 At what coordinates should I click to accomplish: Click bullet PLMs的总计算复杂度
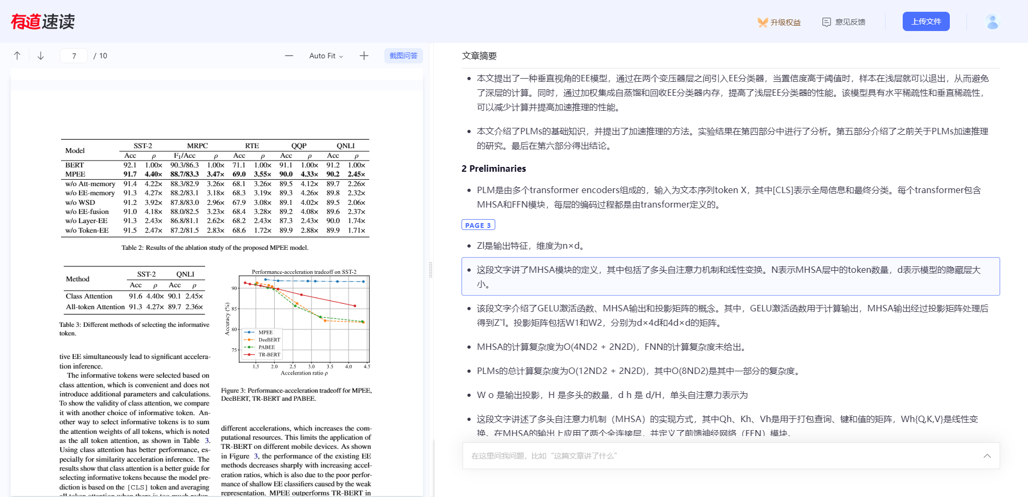tap(639, 371)
